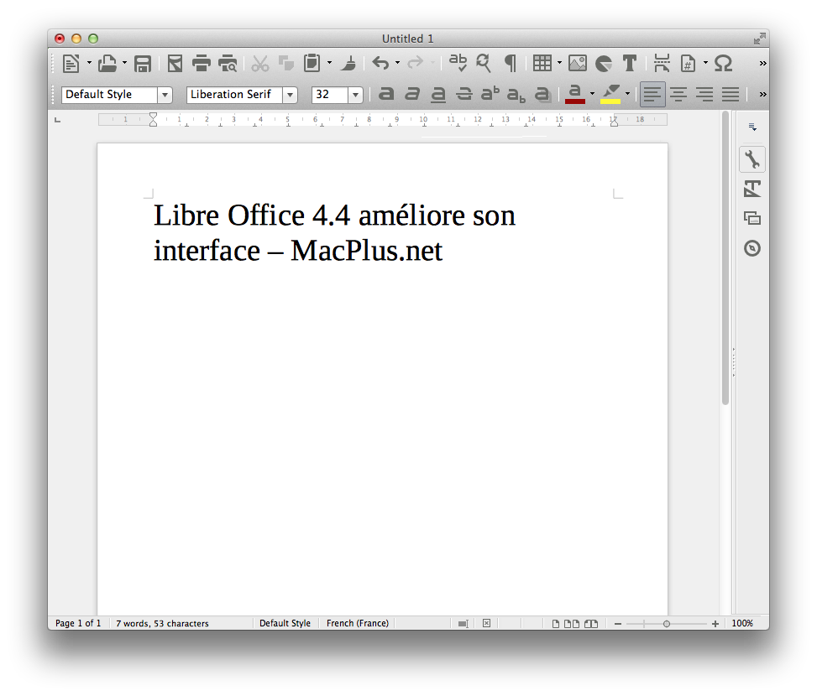Open Print Preview icon

tap(228, 64)
